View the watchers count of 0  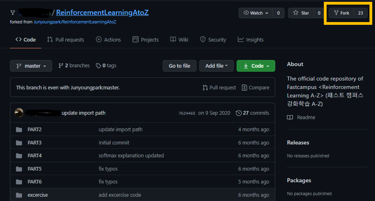point(278,13)
